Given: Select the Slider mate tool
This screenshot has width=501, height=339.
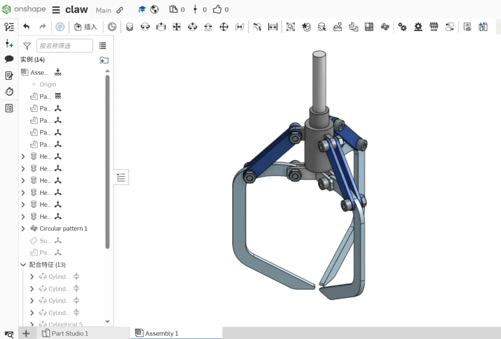Looking at the screenshot, I should (161, 27).
